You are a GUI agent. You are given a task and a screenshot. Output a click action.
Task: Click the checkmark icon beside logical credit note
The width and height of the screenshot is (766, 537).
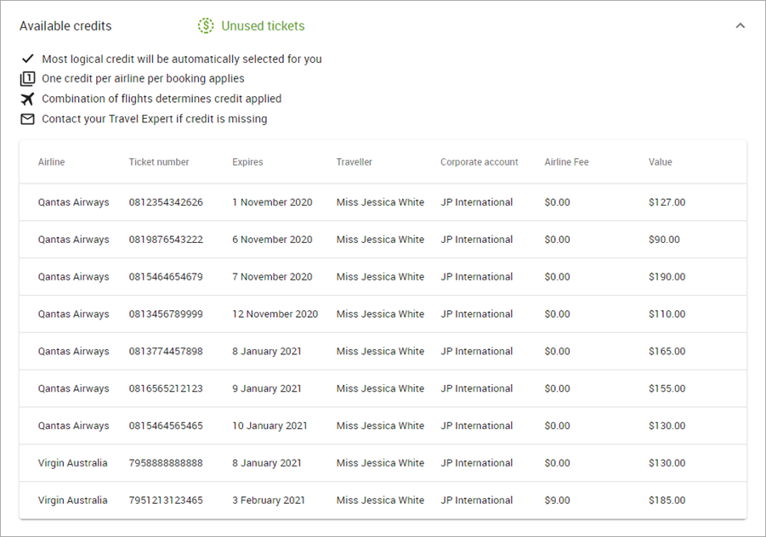(x=27, y=59)
